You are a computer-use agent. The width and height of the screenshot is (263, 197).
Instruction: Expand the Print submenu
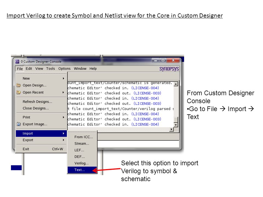pyautogui.click(x=41, y=117)
